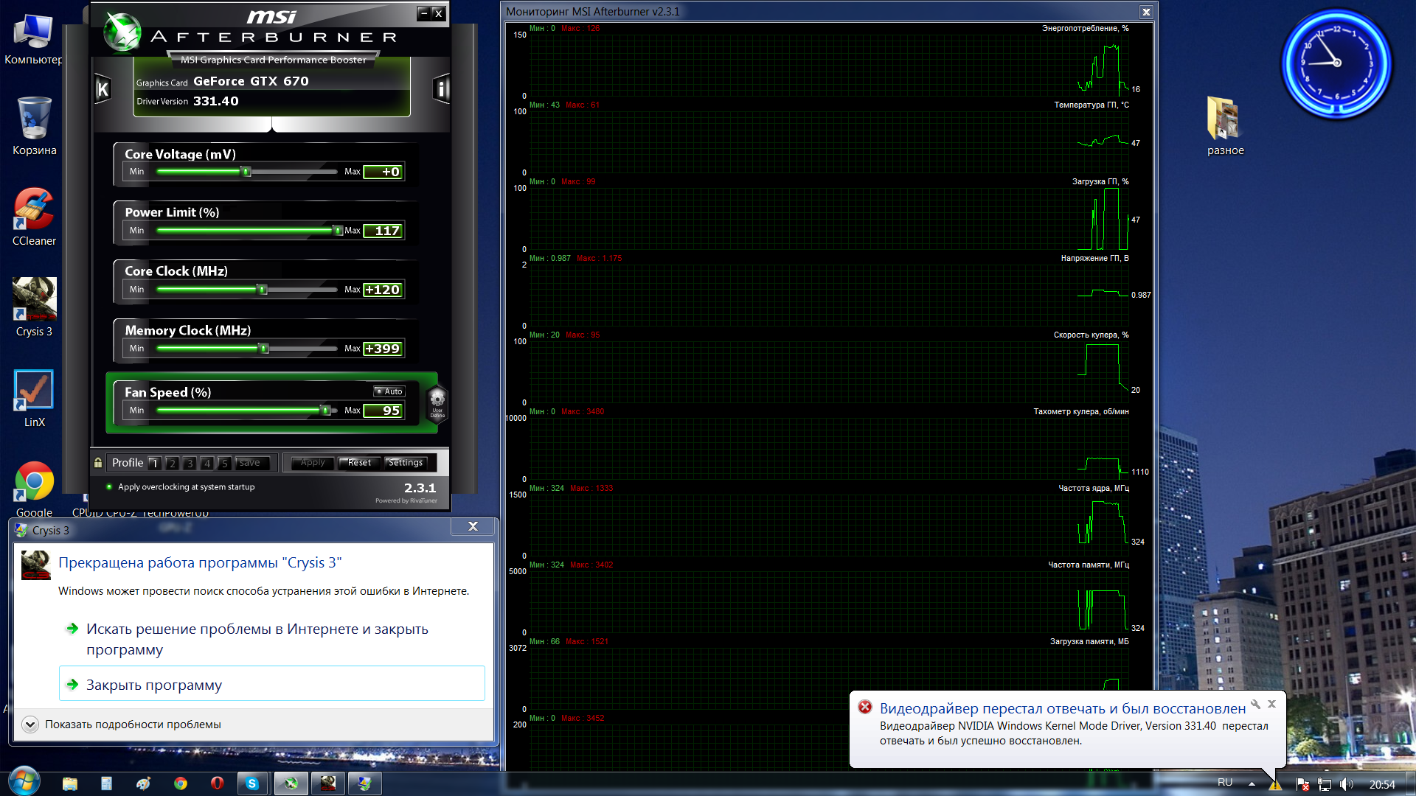Show hidden tray icons arrow
Viewport: 1416px width, 796px height.
click(x=1252, y=783)
